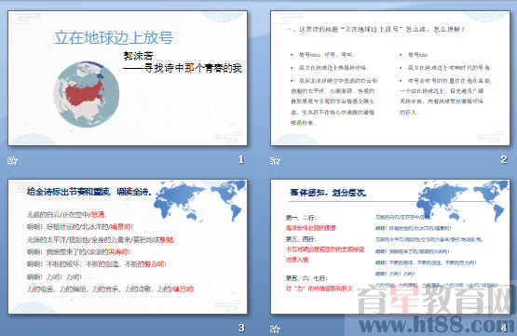
Task: Click the animation star icon beside slide 4
Action: point(275,329)
